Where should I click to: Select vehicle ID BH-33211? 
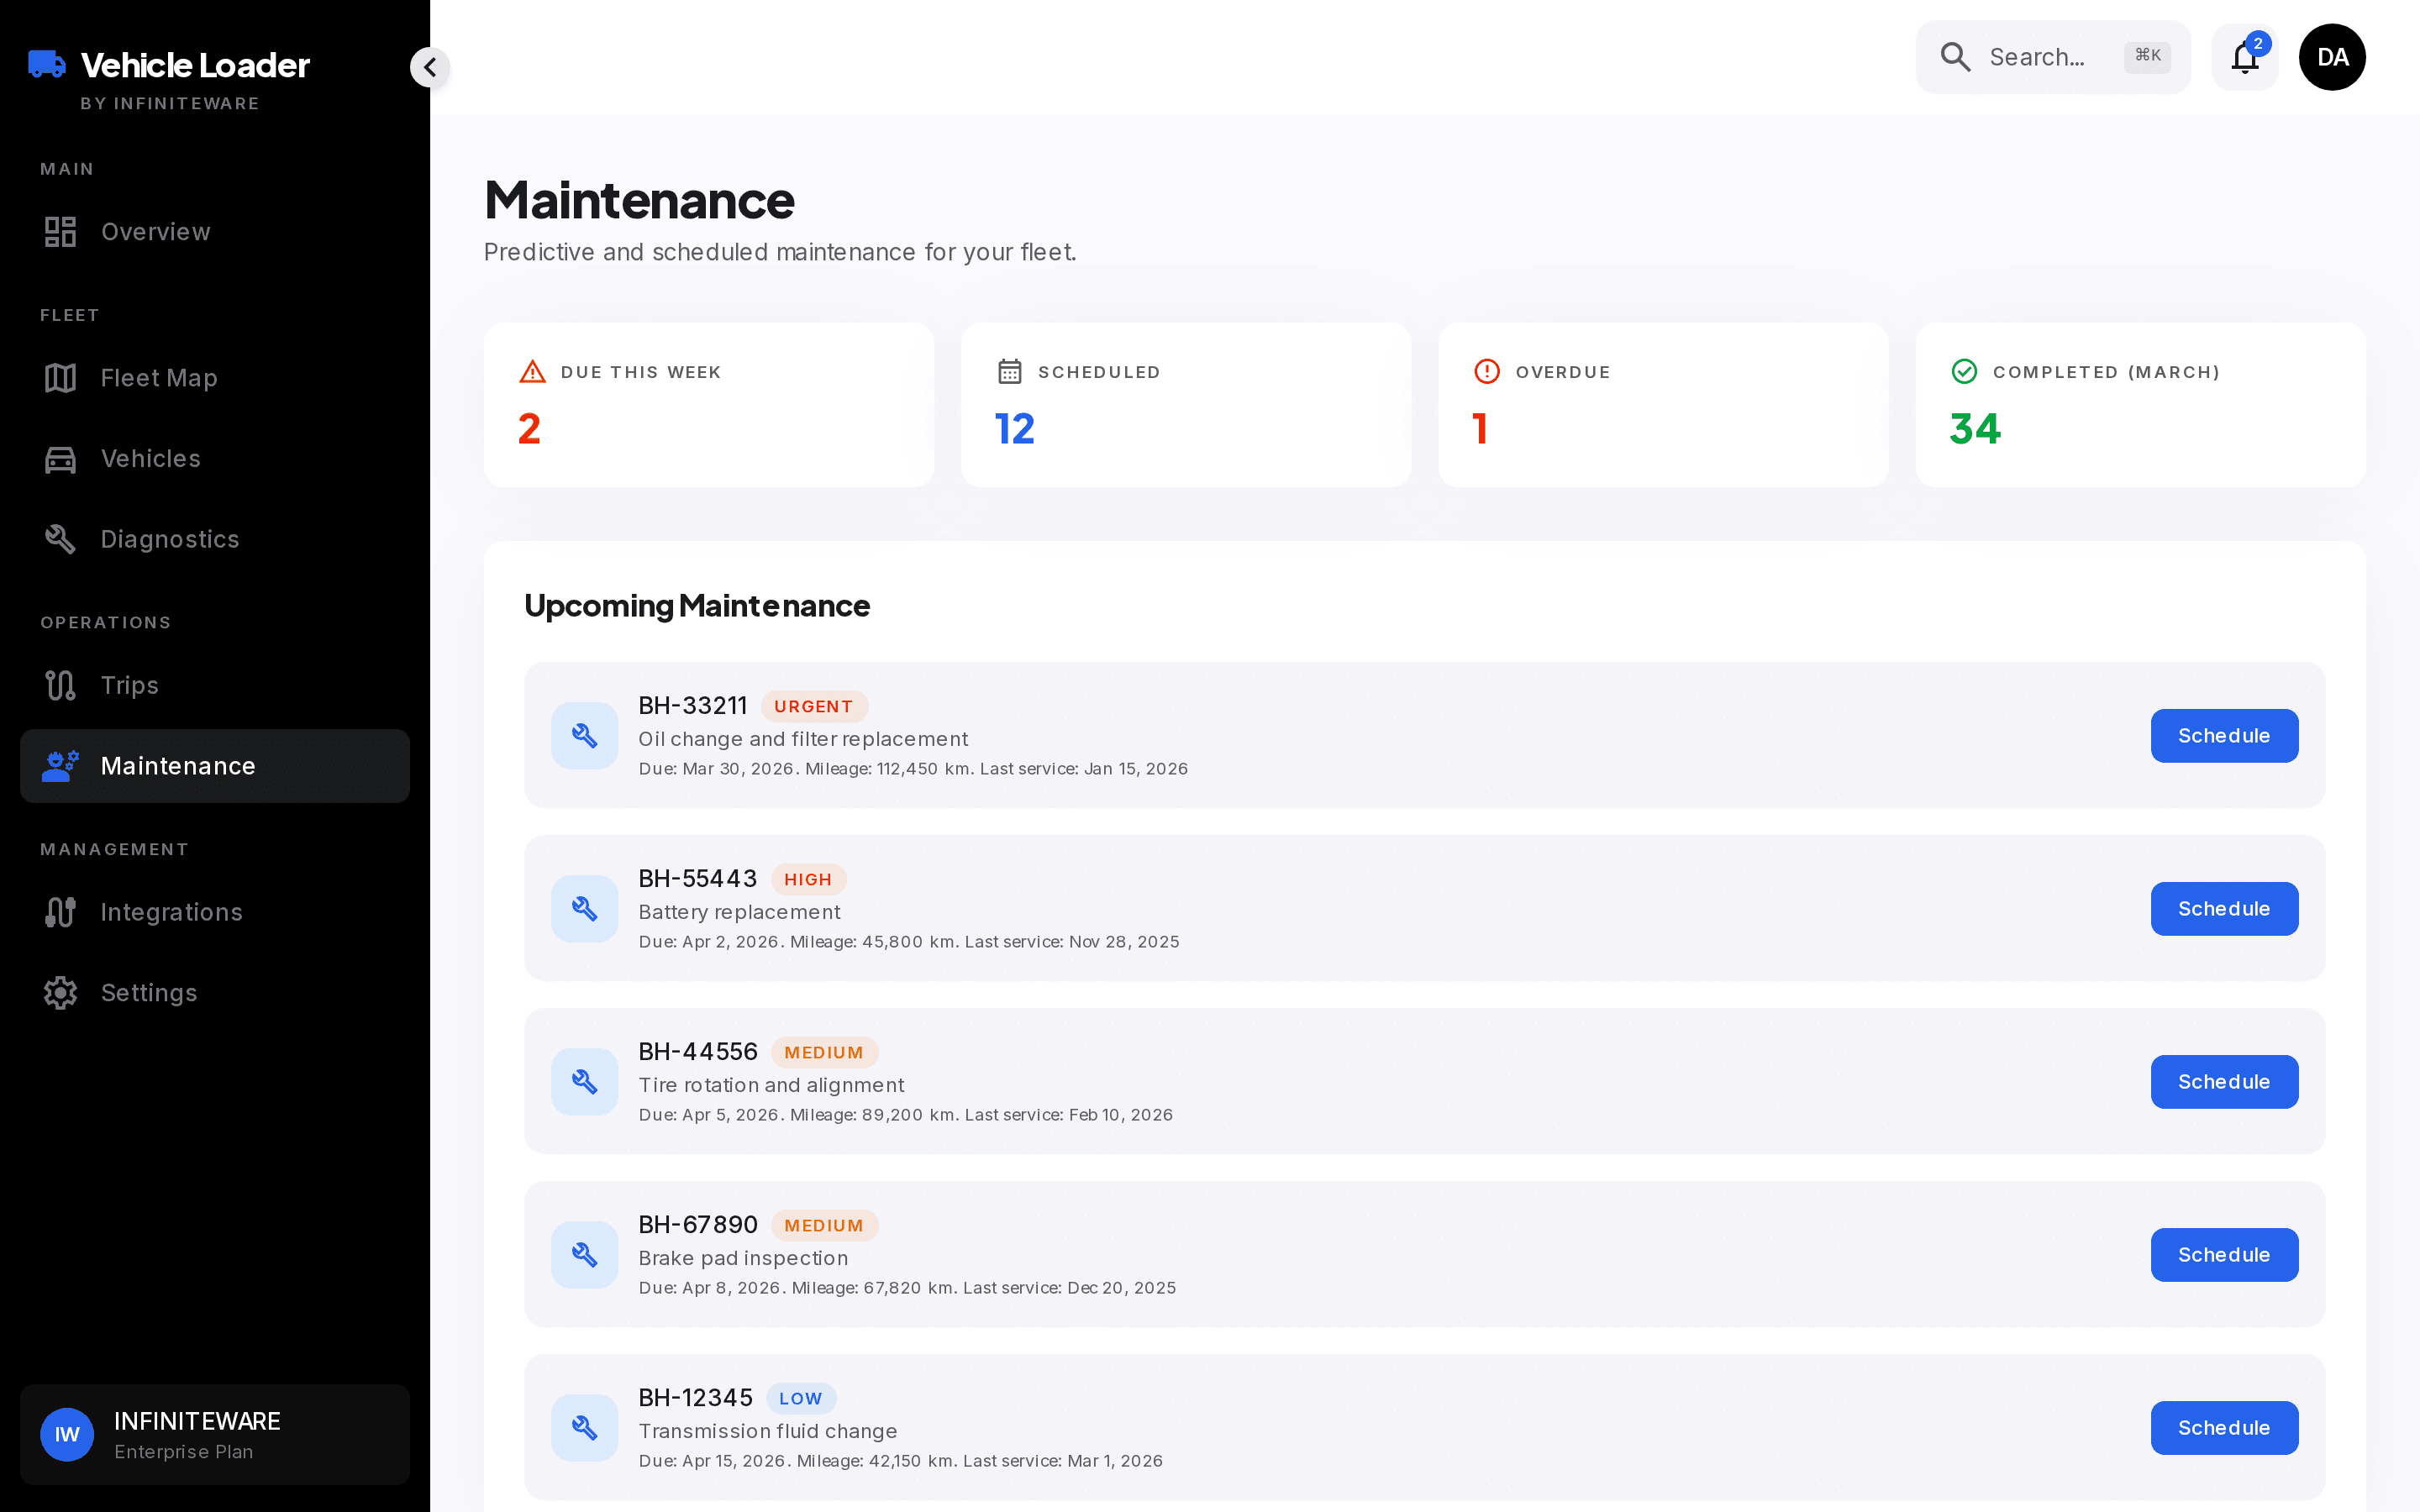tap(693, 706)
